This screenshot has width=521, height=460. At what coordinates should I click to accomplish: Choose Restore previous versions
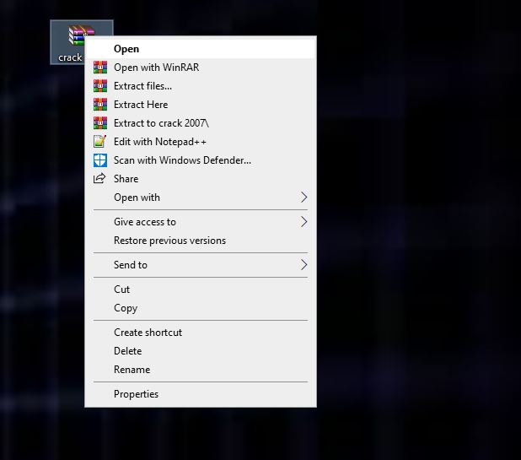click(201, 241)
